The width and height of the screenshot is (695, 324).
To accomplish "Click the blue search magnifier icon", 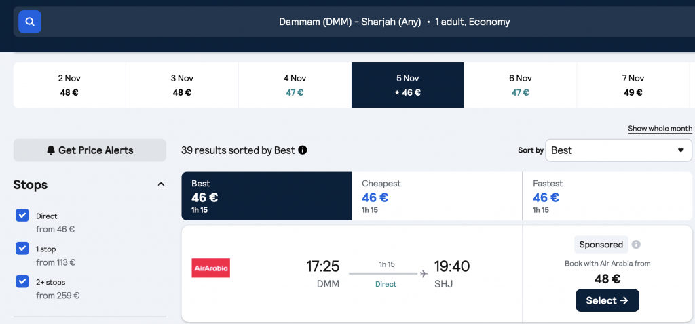I will click(x=30, y=22).
